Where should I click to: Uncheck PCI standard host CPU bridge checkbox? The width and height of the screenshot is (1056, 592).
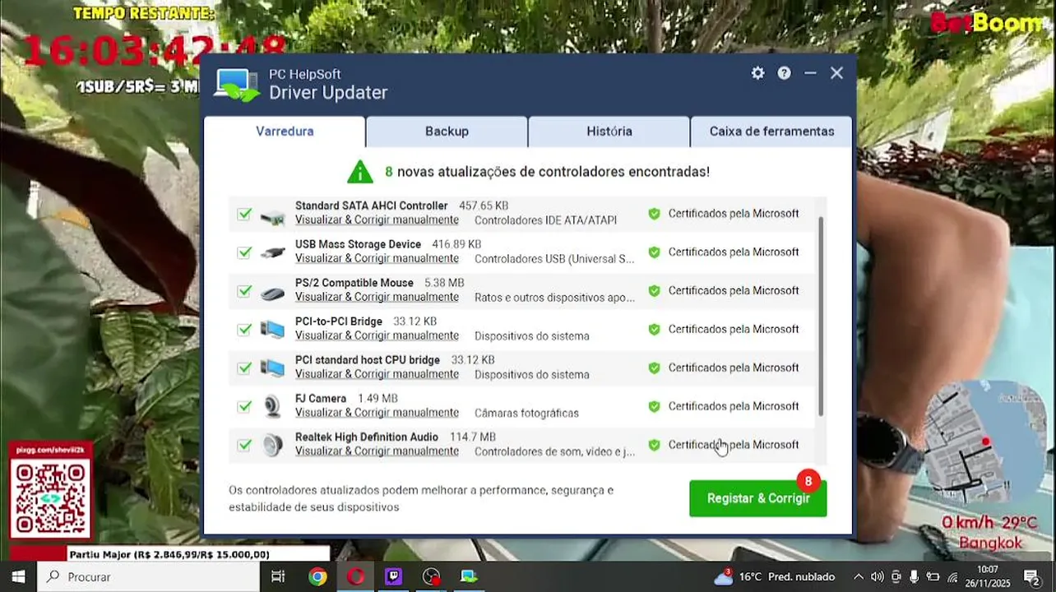(244, 368)
